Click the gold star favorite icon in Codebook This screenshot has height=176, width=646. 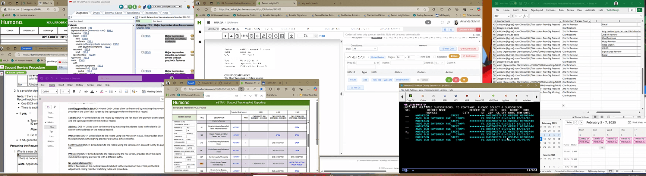click(139, 7)
